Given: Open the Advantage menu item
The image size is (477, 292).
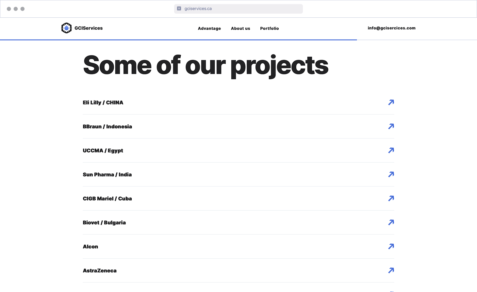Looking at the screenshot, I should coord(209,28).
